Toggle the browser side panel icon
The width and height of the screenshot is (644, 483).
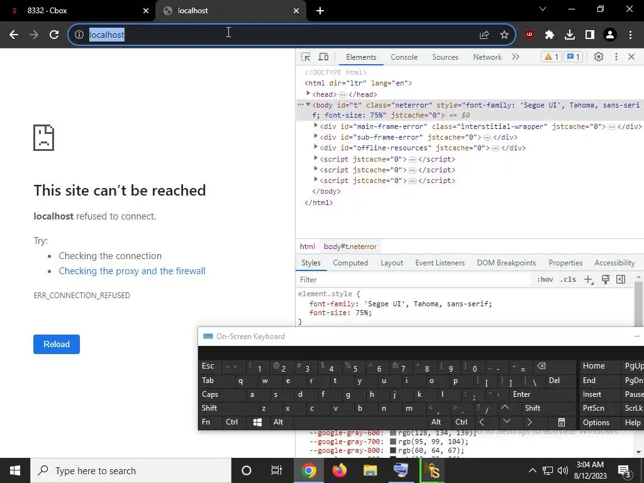(590, 35)
